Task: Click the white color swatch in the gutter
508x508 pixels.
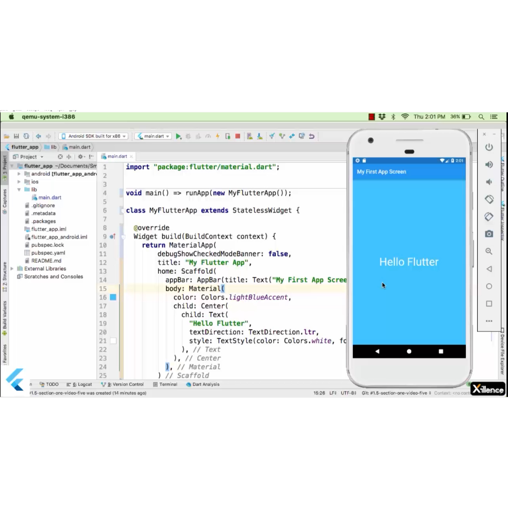Action: [x=113, y=341]
